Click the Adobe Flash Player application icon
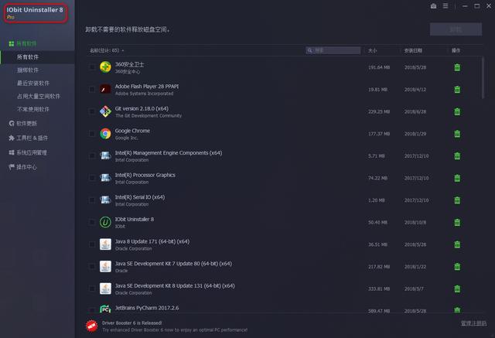This screenshot has height=338, width=495. pyautogui.click(x=105, y=89)
